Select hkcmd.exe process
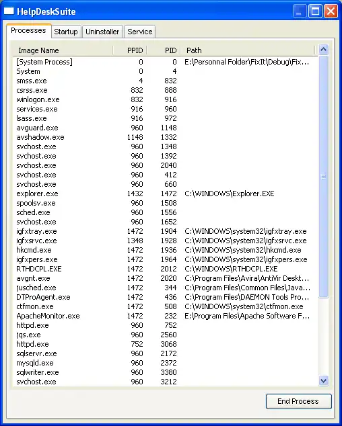Image resolution: width=342 pixels, height=426 pixels. (165, 250)
